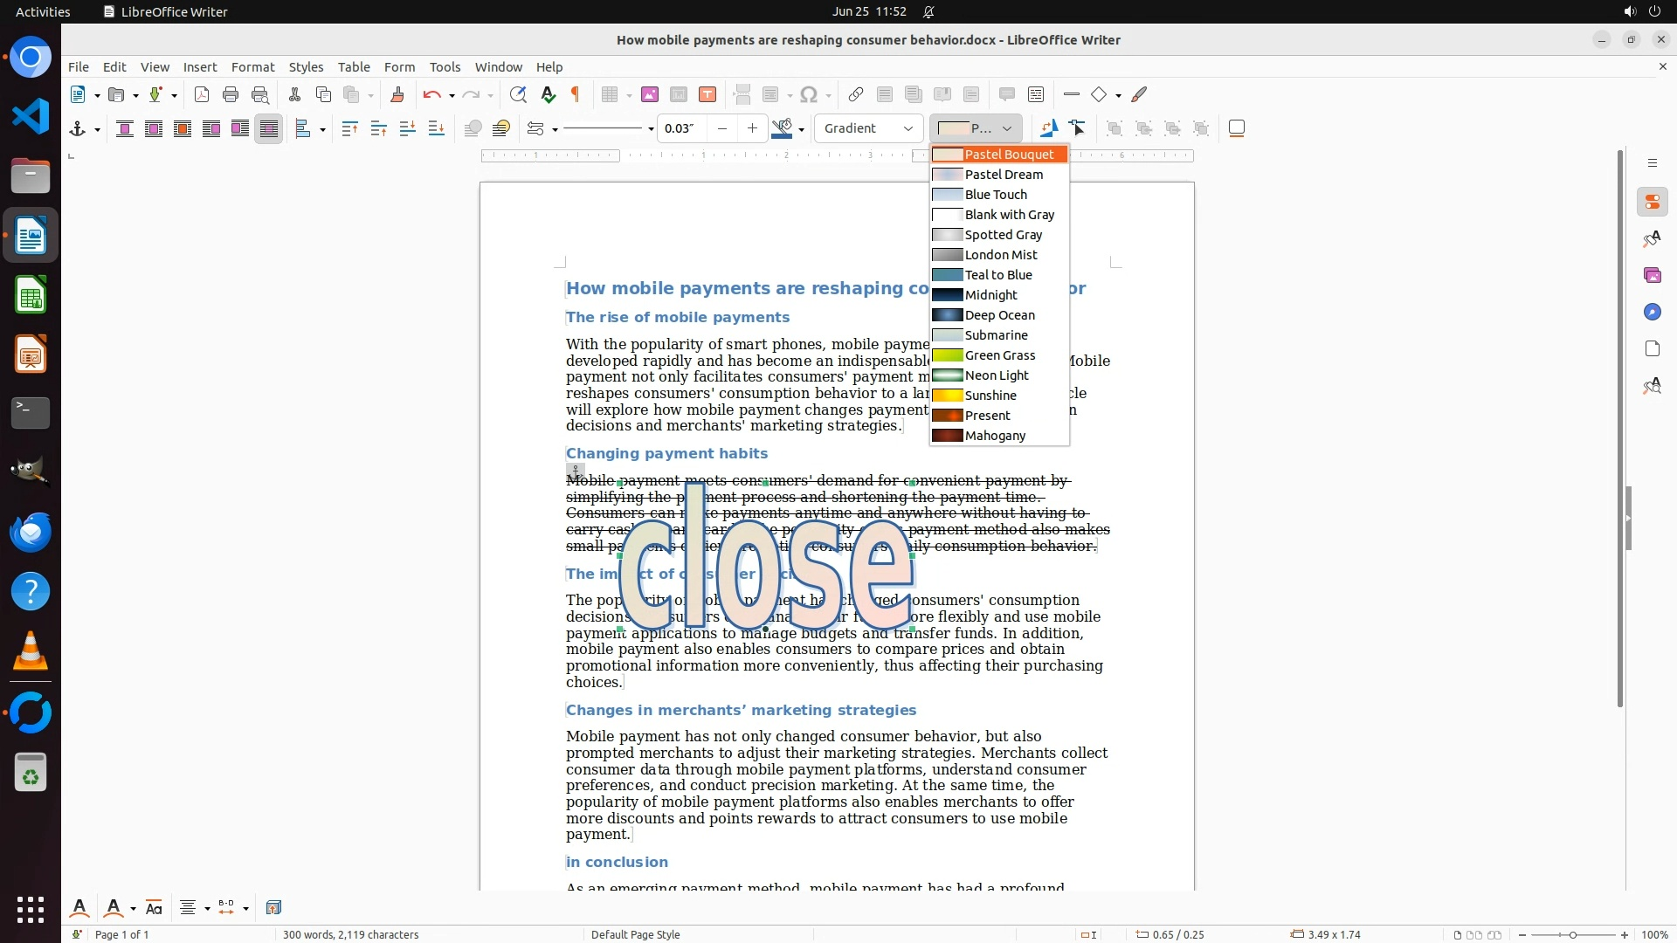Screen dimensions: 1677x943
Task: Open the Format menu
Action: pyautogui.click(x=252, y=66)
